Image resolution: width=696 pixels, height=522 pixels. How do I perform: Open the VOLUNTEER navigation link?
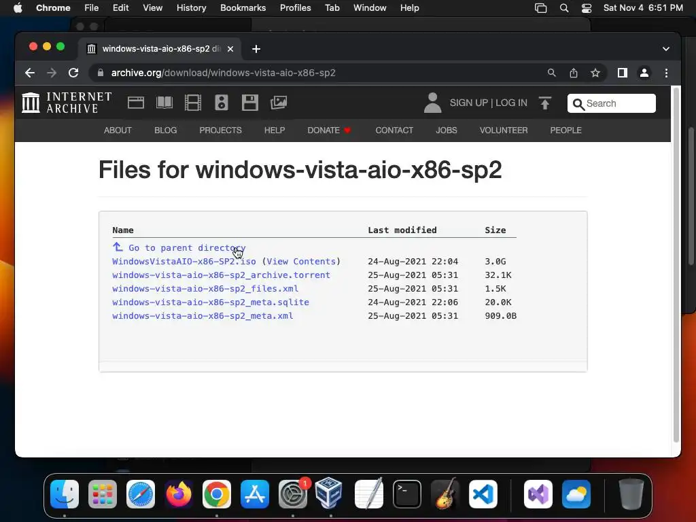click(x=504, y=130)
